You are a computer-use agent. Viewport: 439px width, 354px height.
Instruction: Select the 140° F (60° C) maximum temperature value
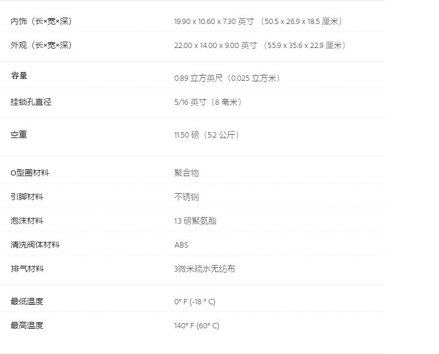tap(197, 326)
